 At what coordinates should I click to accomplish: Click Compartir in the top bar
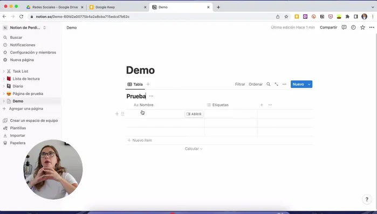click(x=328, y=27)
